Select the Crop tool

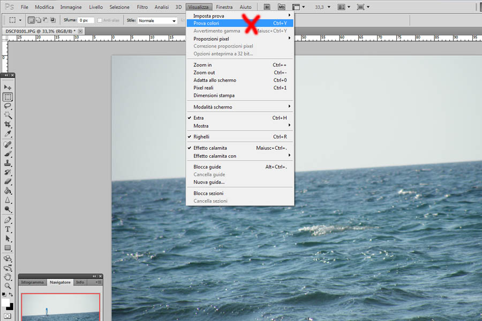click(8, 124)
